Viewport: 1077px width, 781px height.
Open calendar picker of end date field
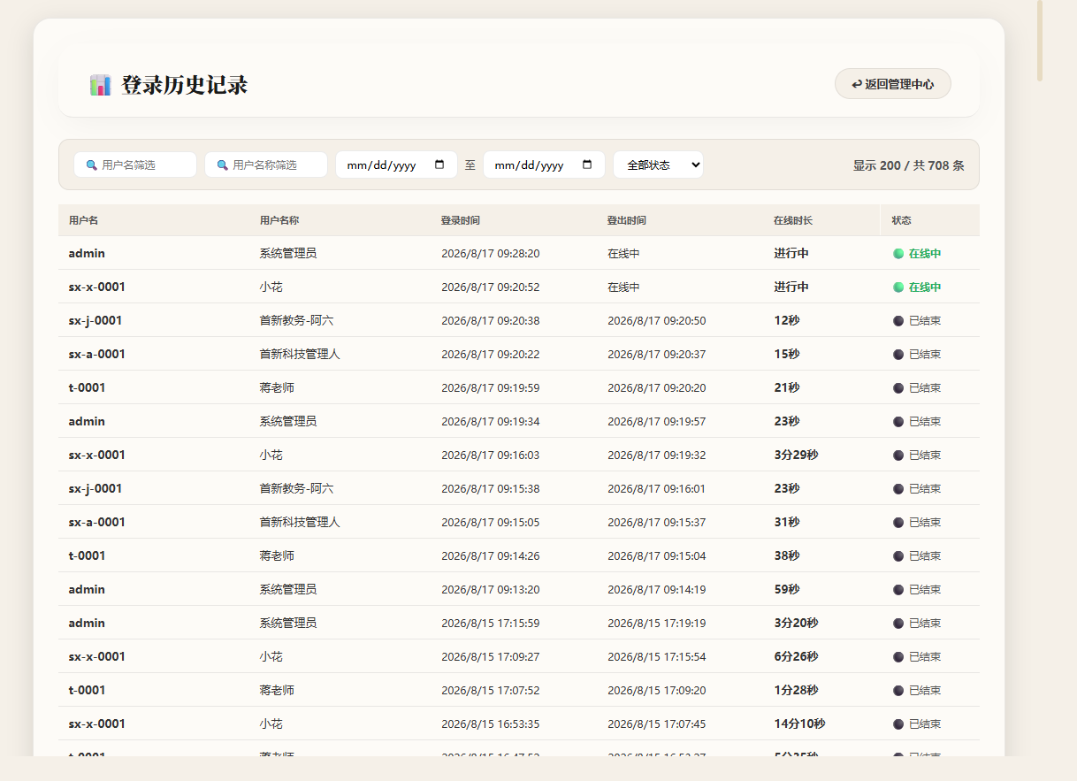point(587,165)
